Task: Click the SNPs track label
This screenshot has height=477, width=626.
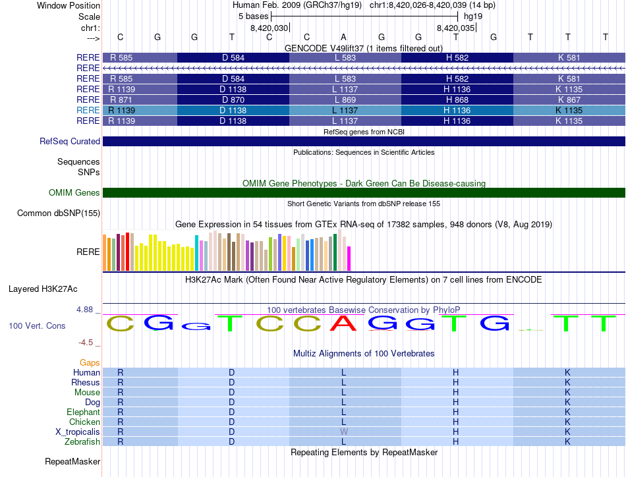Action: point(89,172)
